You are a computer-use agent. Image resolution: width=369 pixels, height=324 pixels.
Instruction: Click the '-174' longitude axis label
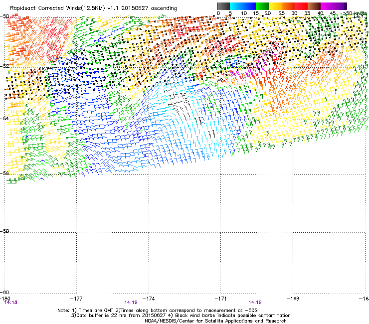tap(149, 299)
